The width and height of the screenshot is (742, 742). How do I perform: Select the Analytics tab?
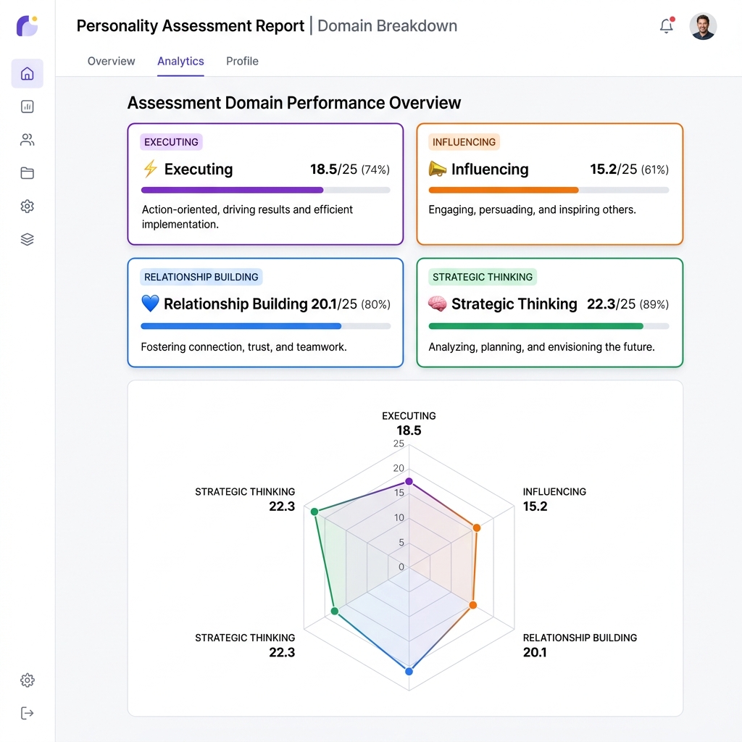click(180, 62)
